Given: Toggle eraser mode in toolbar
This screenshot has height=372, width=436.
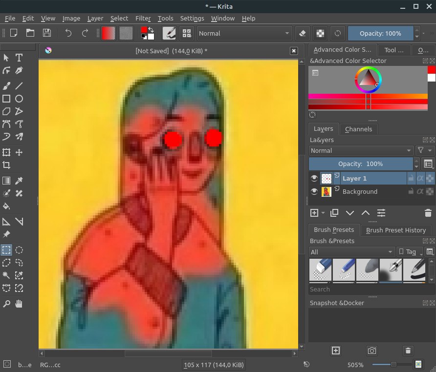Looking at the screenshot, I should pos(303,33).
